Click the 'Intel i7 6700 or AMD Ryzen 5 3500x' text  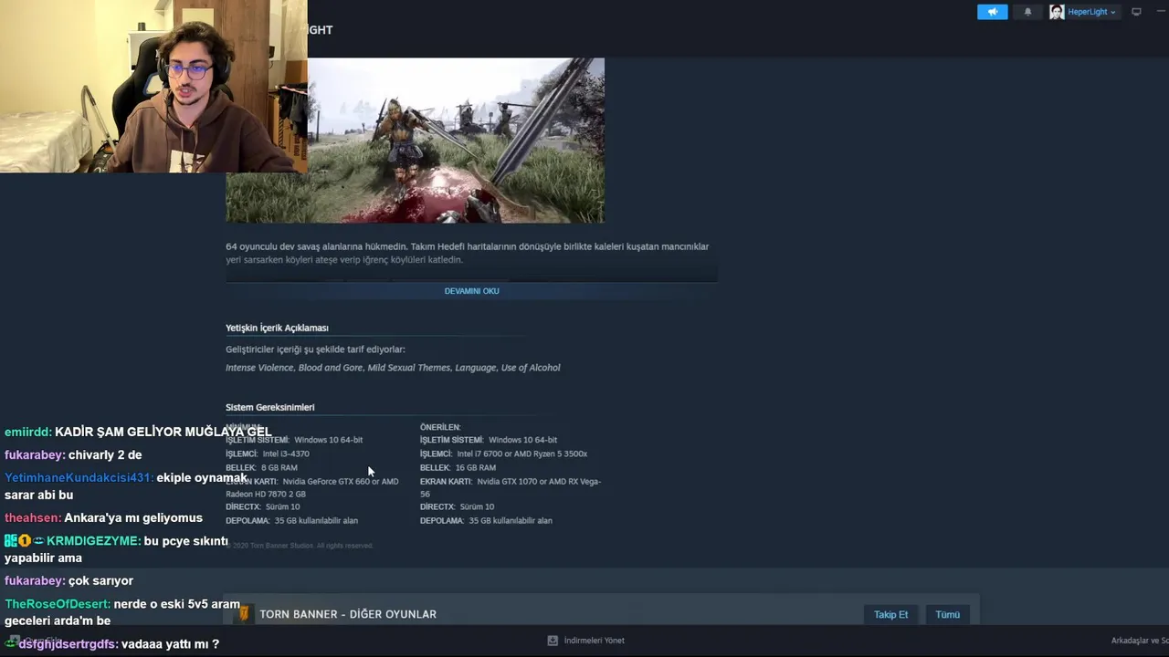[x=521, y=454]
